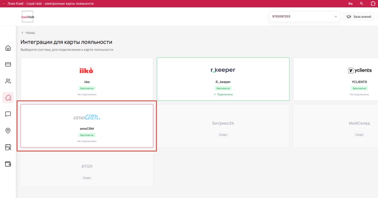The height and width of the screenshot is (198, 378).
Task: Click Скоро badge on АТОЛ card
Action: point(87,178)
